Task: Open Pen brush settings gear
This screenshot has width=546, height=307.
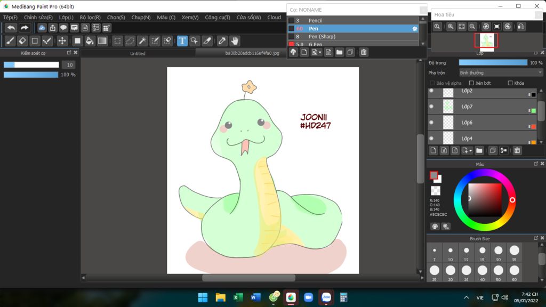Action: (415, 29)
